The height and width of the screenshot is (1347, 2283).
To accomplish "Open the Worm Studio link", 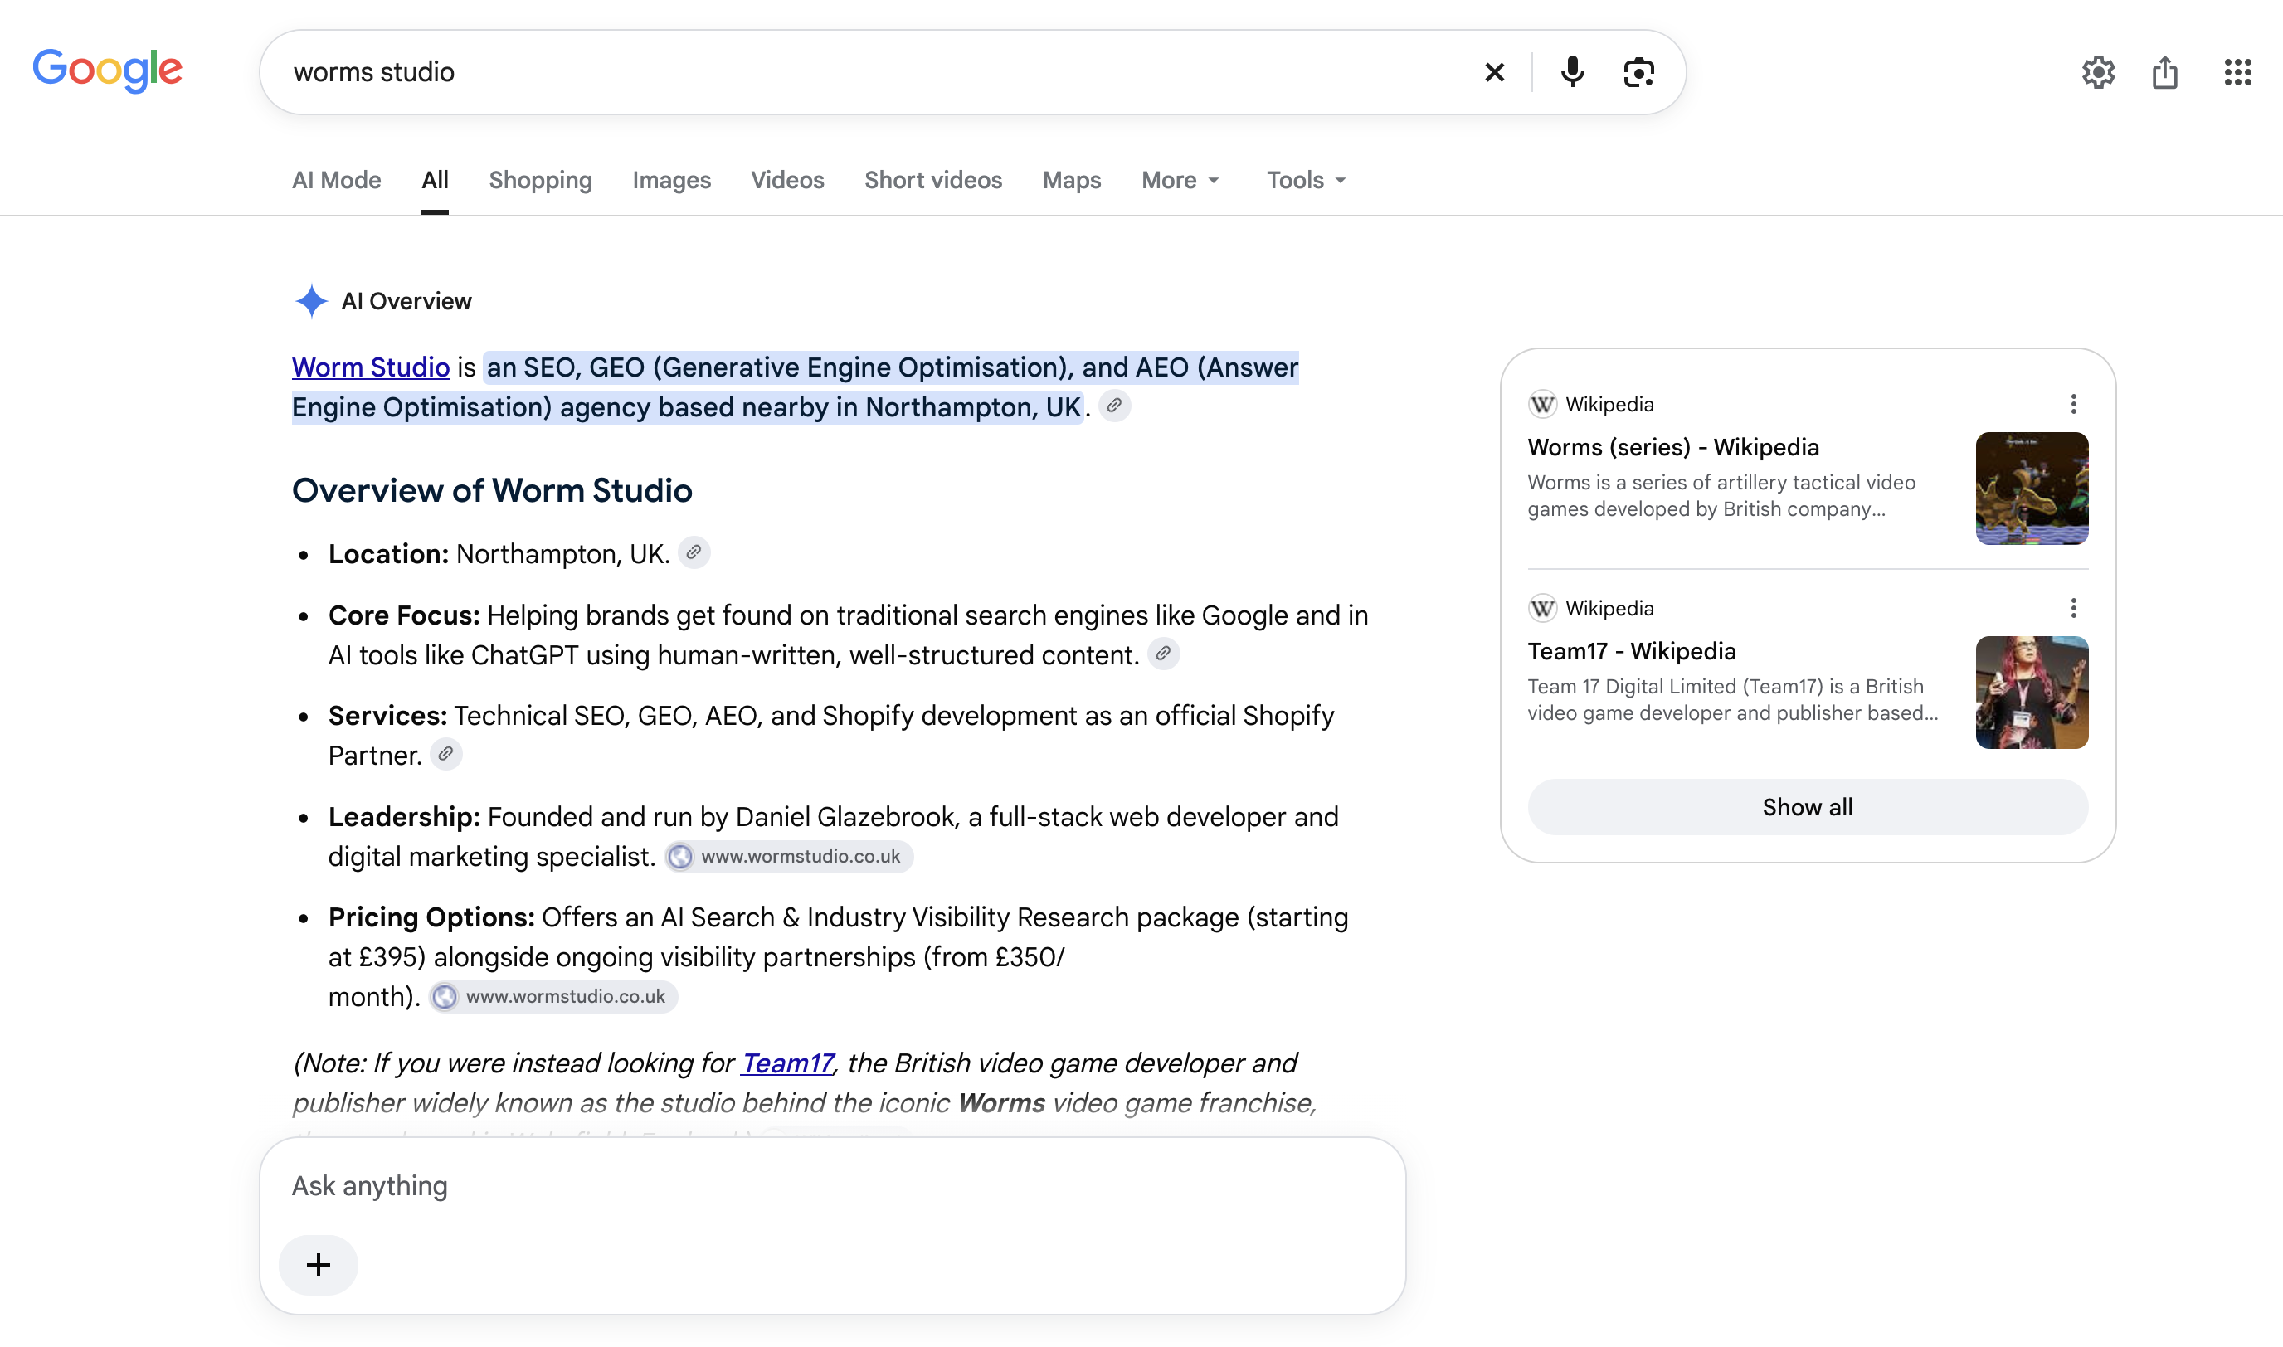I will tap(370, 367).
